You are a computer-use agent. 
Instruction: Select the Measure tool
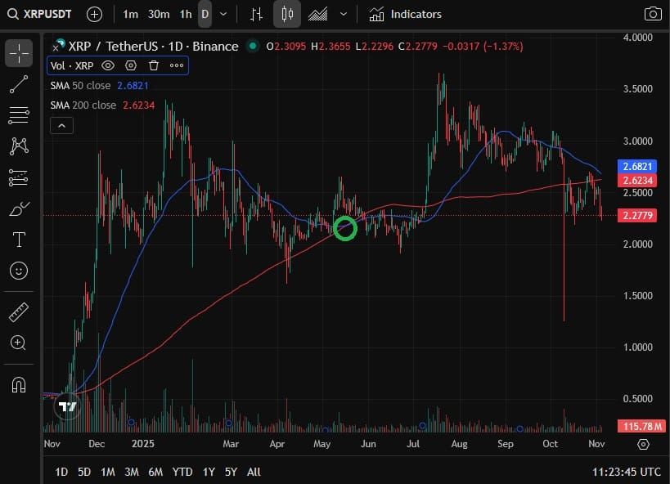18,312
